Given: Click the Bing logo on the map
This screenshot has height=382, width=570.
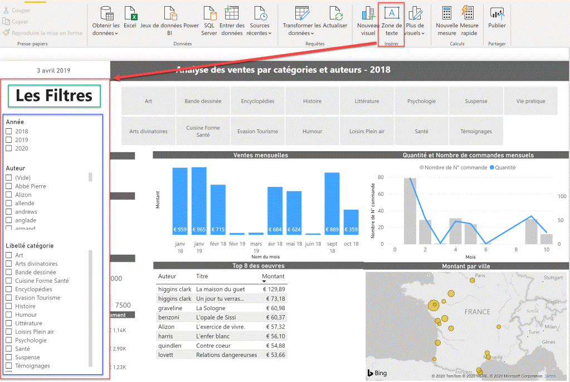Looking at the screenshot, I should tap(377, 373).
